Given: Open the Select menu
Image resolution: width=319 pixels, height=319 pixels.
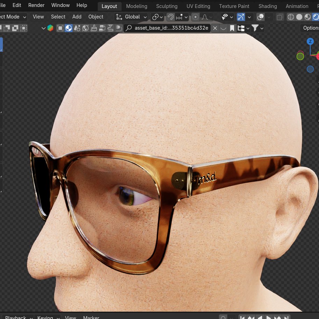Looking at the screenshot, I should (58, 17).
